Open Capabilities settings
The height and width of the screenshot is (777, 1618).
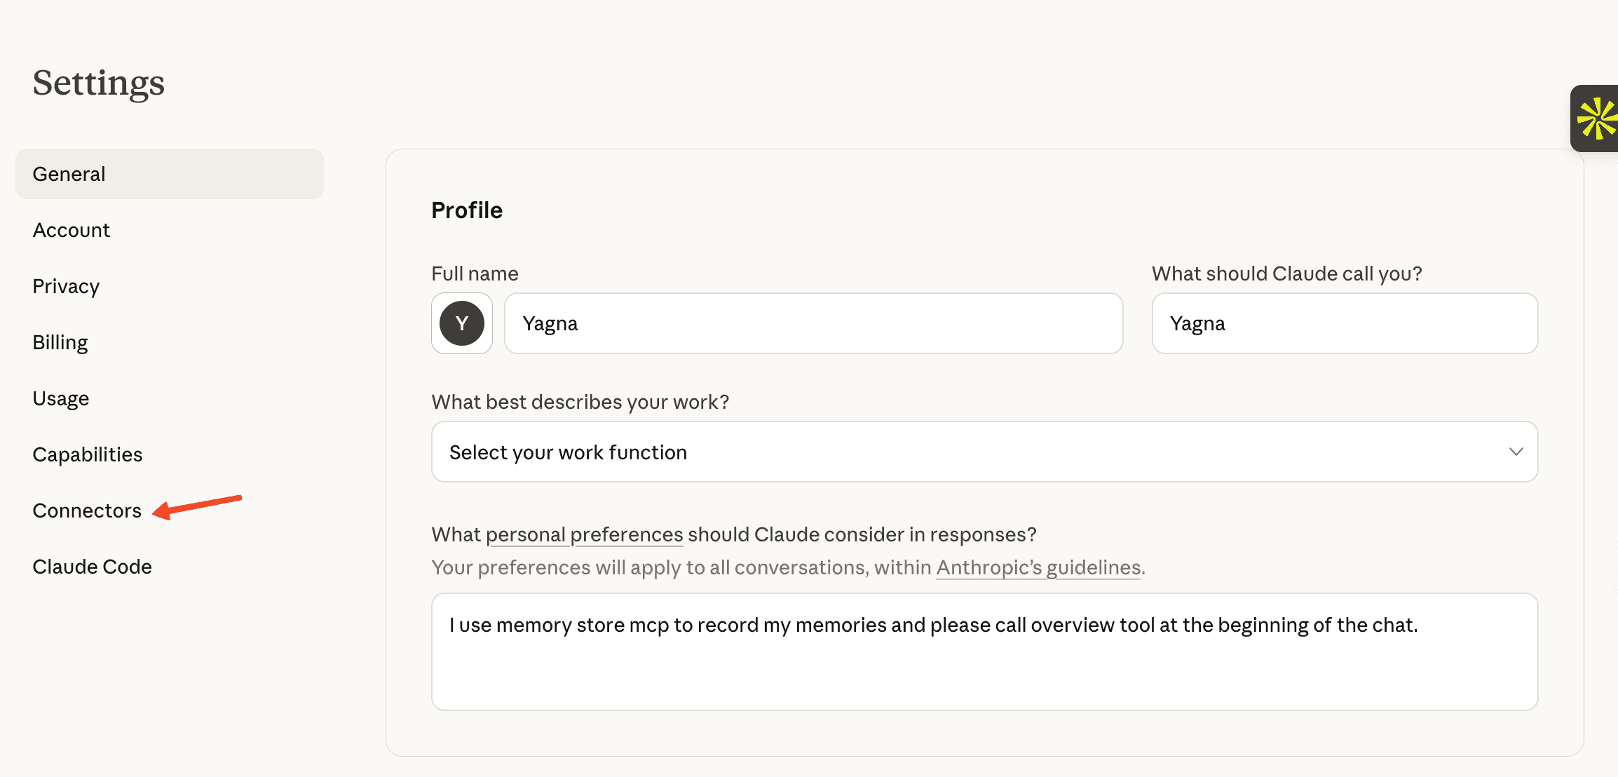click(88, 454)
